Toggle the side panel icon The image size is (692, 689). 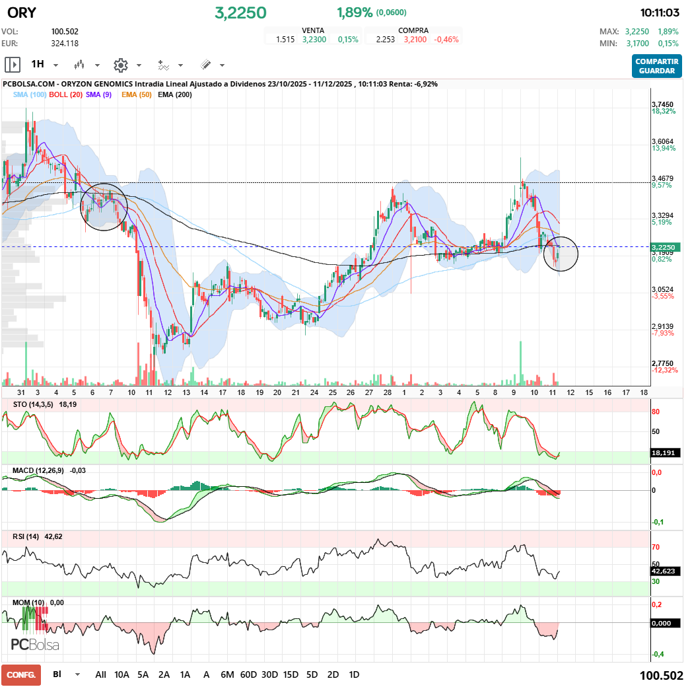[x=12, y=65]
